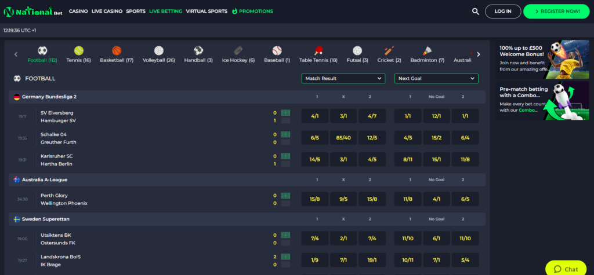
Task: Open pitch view icon for Landskrona BoIS match
Action: tap(285, 256)
